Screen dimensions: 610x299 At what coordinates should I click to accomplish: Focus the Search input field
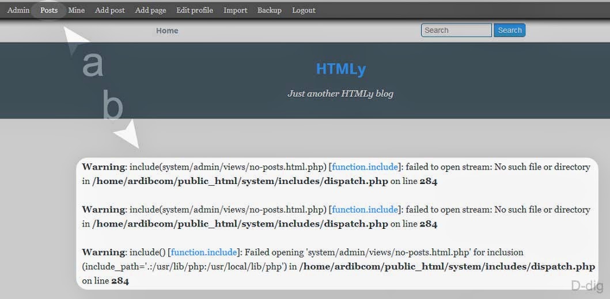456,30
